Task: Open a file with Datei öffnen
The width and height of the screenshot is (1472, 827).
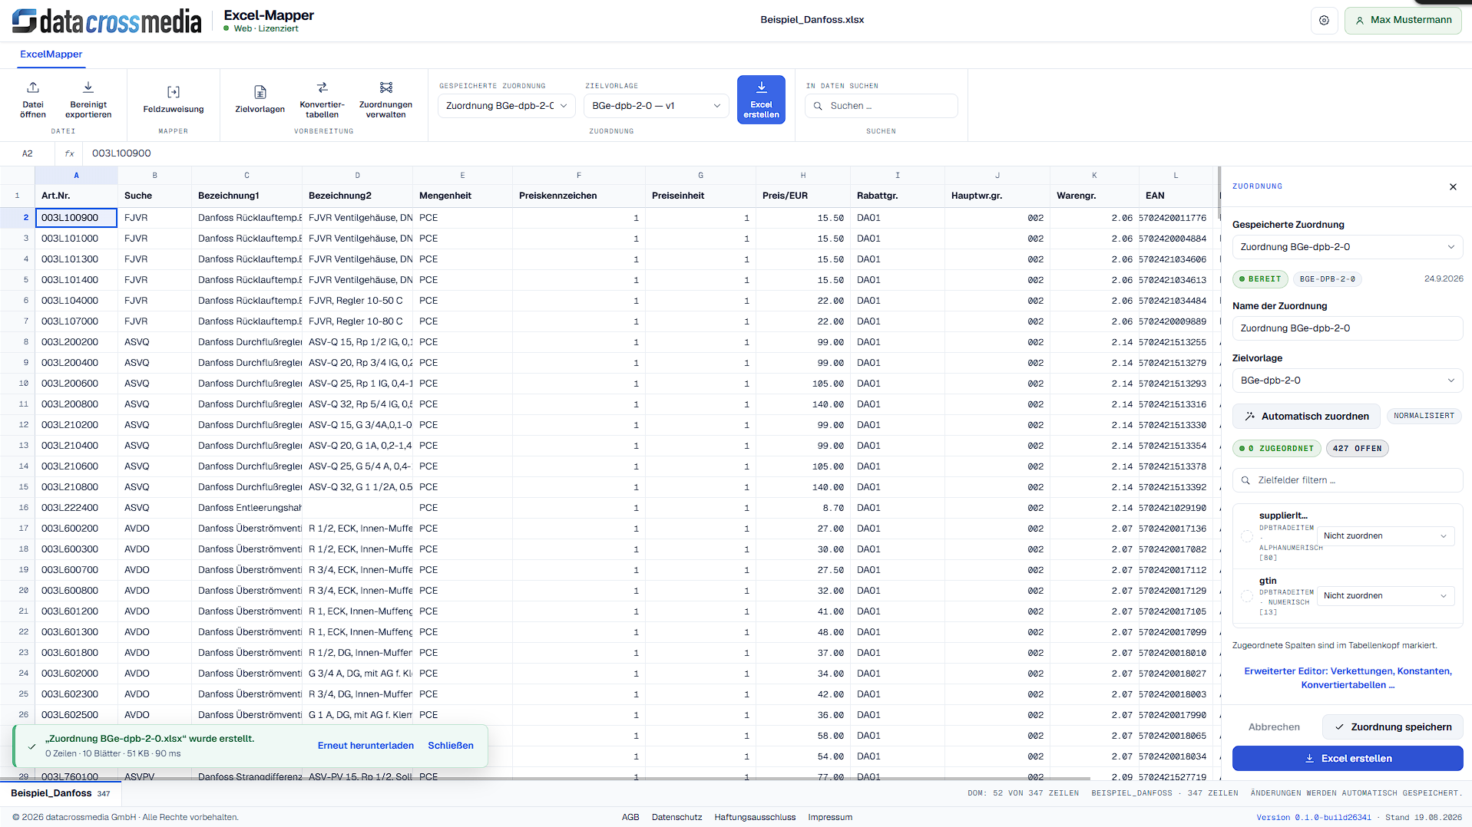Action: (33, 100)
